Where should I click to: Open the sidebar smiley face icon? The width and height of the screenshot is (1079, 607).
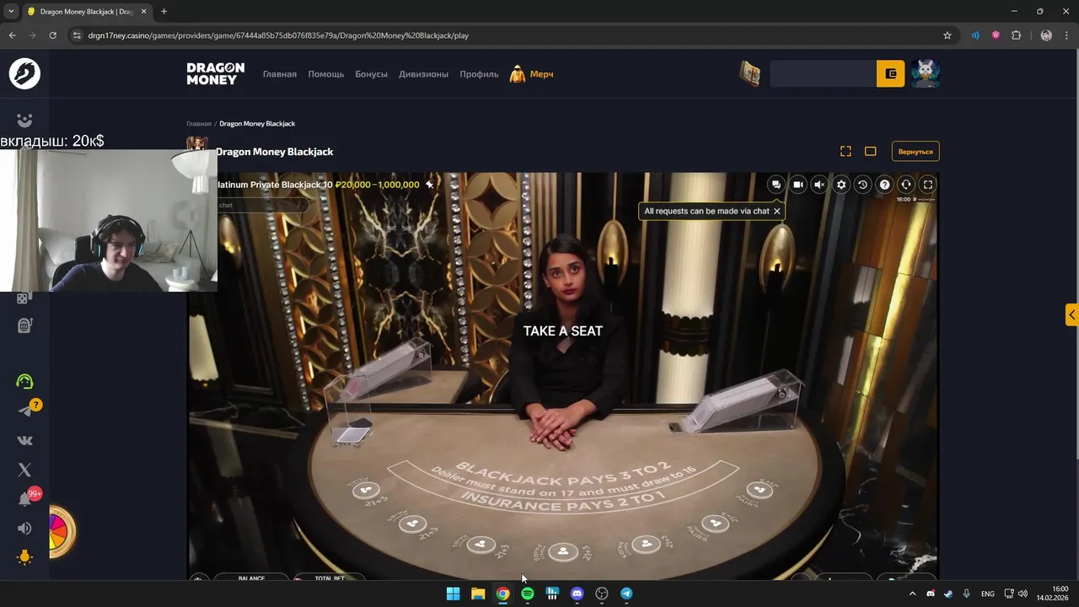click(24, 121)
